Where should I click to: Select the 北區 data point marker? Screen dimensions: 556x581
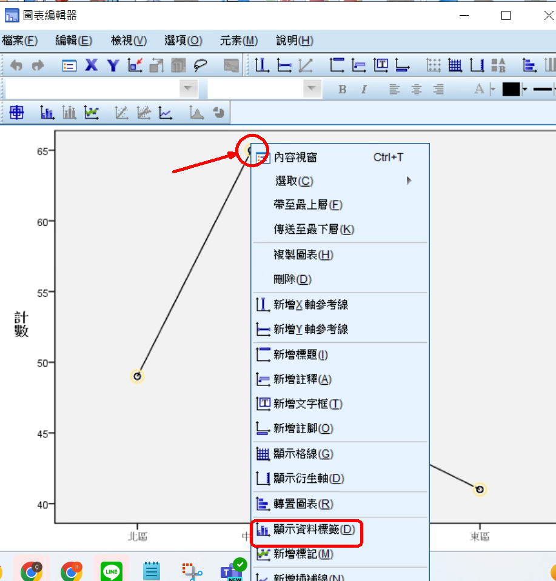(138, 376)
